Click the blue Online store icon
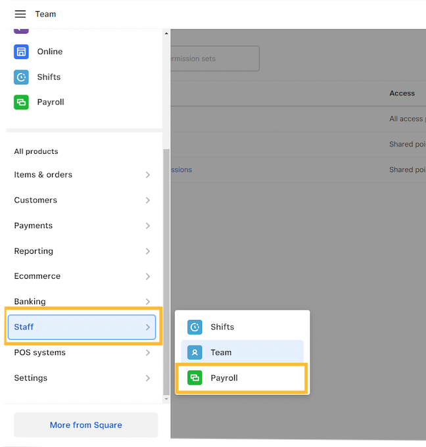Image resolution: width=426 pixels, height=447 pixels. pos(21,51)
